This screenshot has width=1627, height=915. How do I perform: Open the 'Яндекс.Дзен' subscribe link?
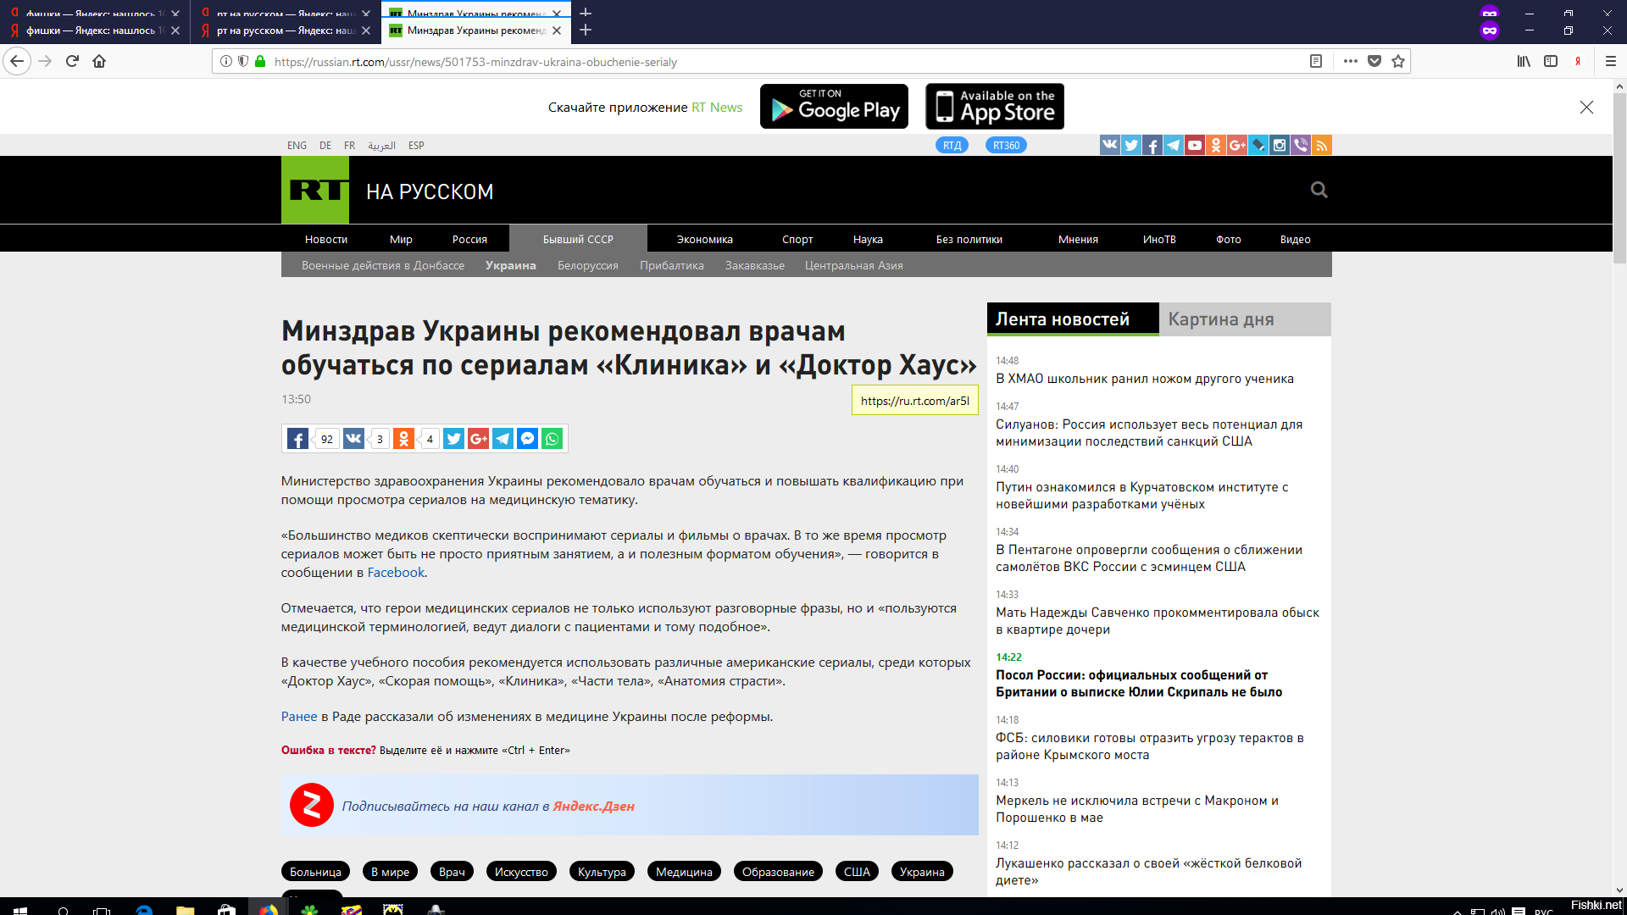[593, 806]
